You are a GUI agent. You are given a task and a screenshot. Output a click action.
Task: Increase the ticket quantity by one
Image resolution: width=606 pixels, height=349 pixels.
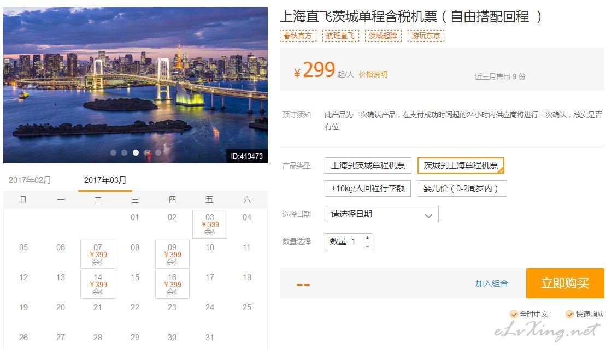click(368, 238)
